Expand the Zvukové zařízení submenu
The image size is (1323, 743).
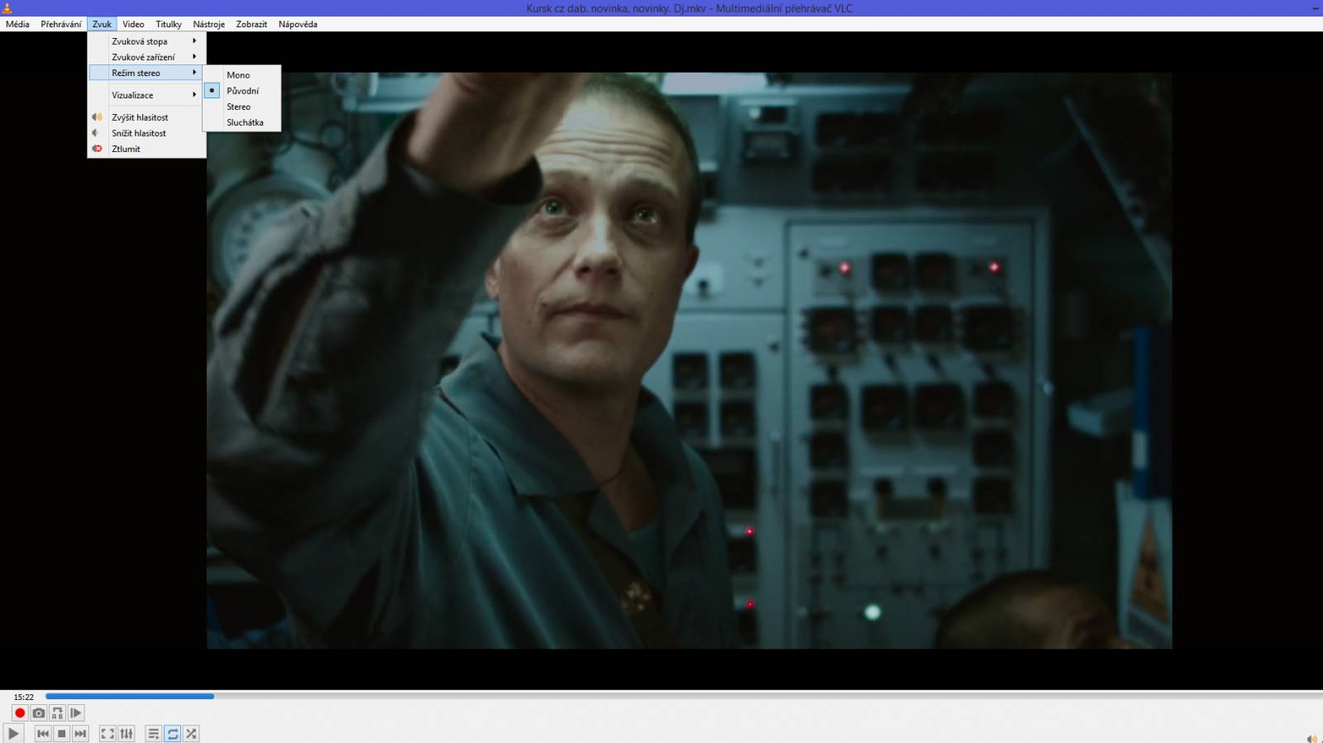[146, 56]
